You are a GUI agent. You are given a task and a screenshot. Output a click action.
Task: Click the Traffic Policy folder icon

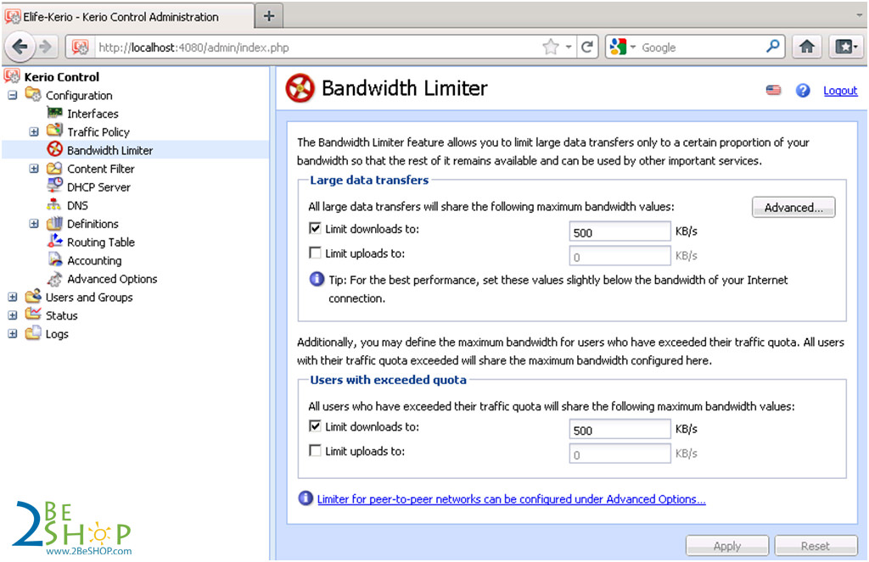click(x=54, y=131)
